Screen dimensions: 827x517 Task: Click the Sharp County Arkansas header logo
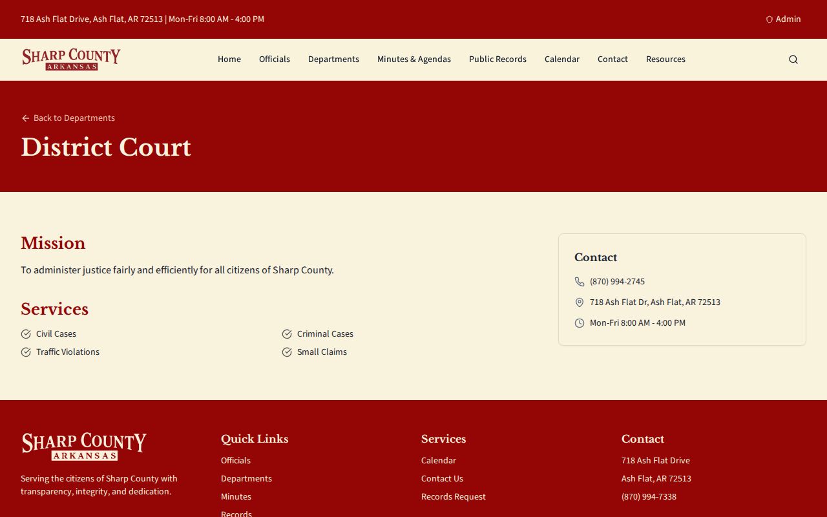tap(71, 59)
